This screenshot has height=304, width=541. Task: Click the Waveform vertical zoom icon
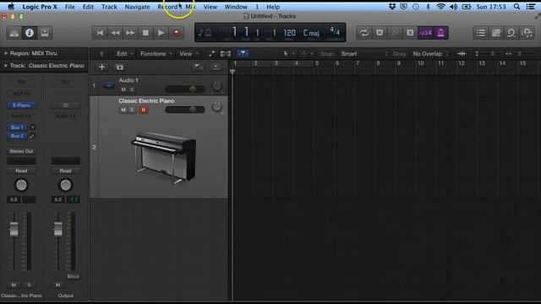pos(462,54)
